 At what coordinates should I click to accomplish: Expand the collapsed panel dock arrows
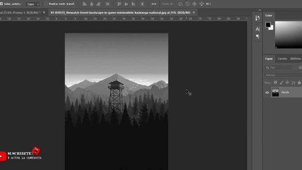(x=260, y=10)
